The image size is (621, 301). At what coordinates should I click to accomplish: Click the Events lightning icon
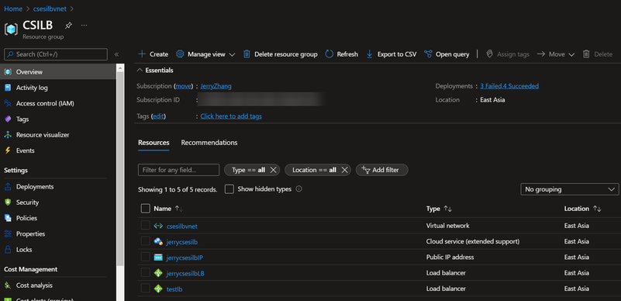(8, 151)
